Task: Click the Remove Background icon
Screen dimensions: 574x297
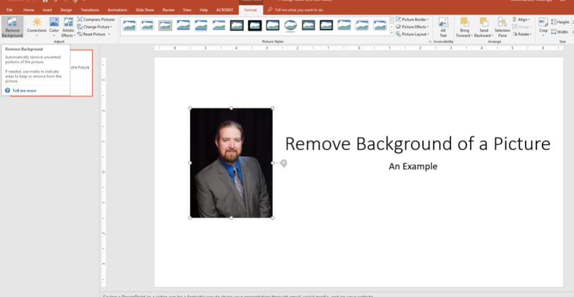Action: [x=13, y=22]
